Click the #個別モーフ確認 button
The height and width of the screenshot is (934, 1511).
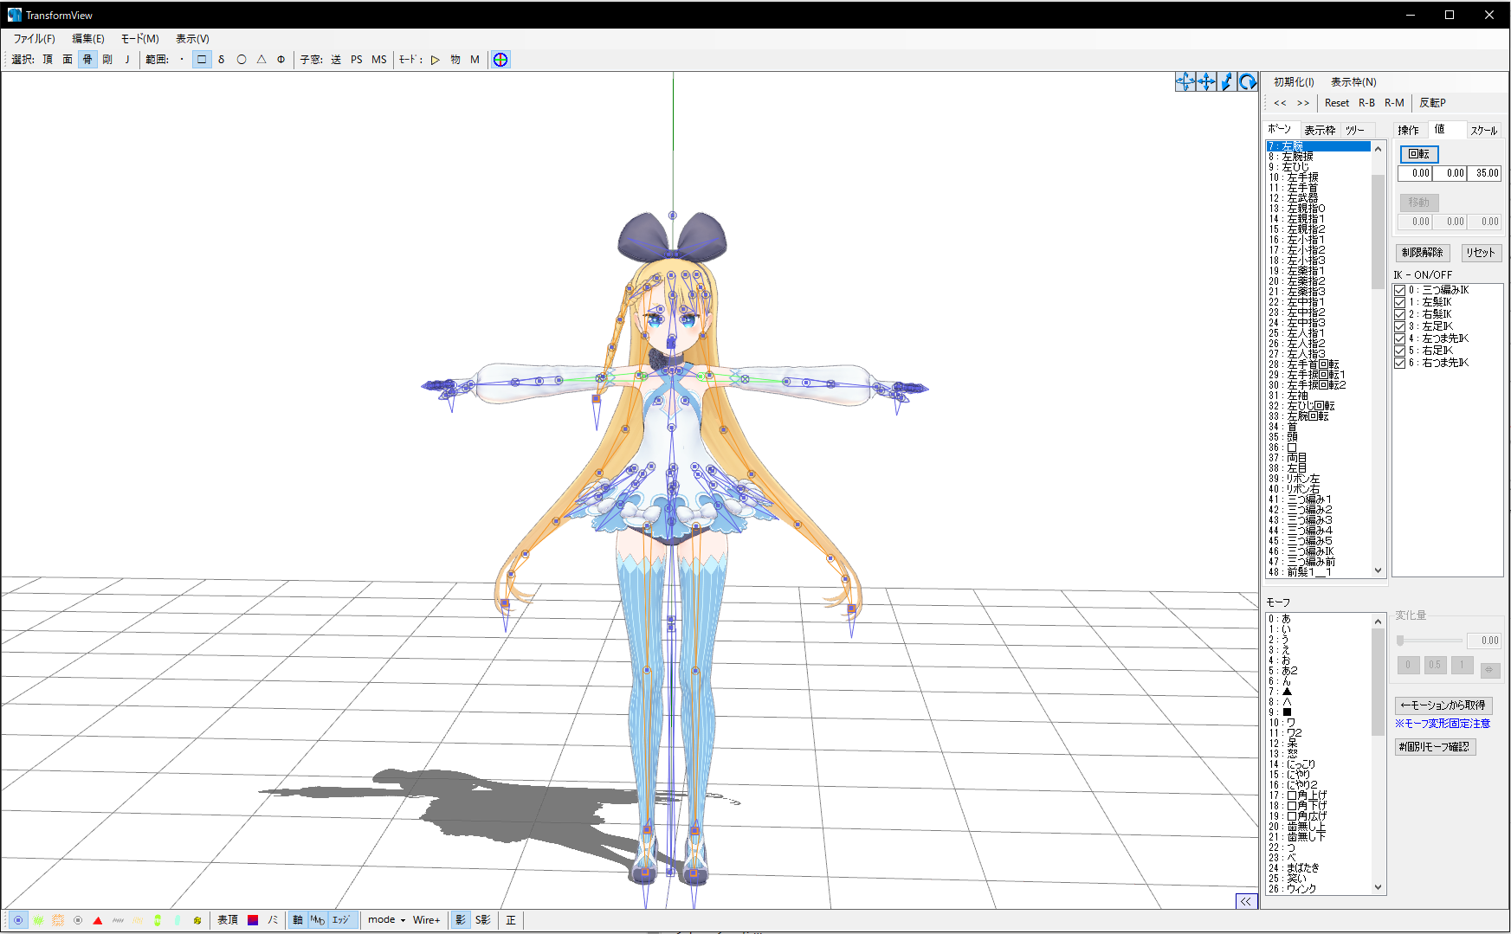(x=1435, y=747)
